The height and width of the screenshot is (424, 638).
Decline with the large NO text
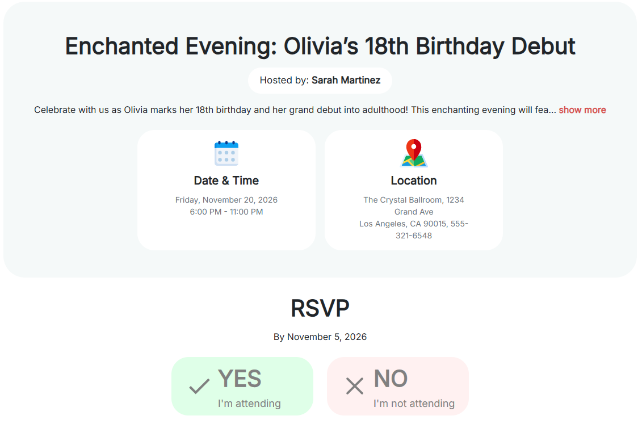click(x=391, y=379)
